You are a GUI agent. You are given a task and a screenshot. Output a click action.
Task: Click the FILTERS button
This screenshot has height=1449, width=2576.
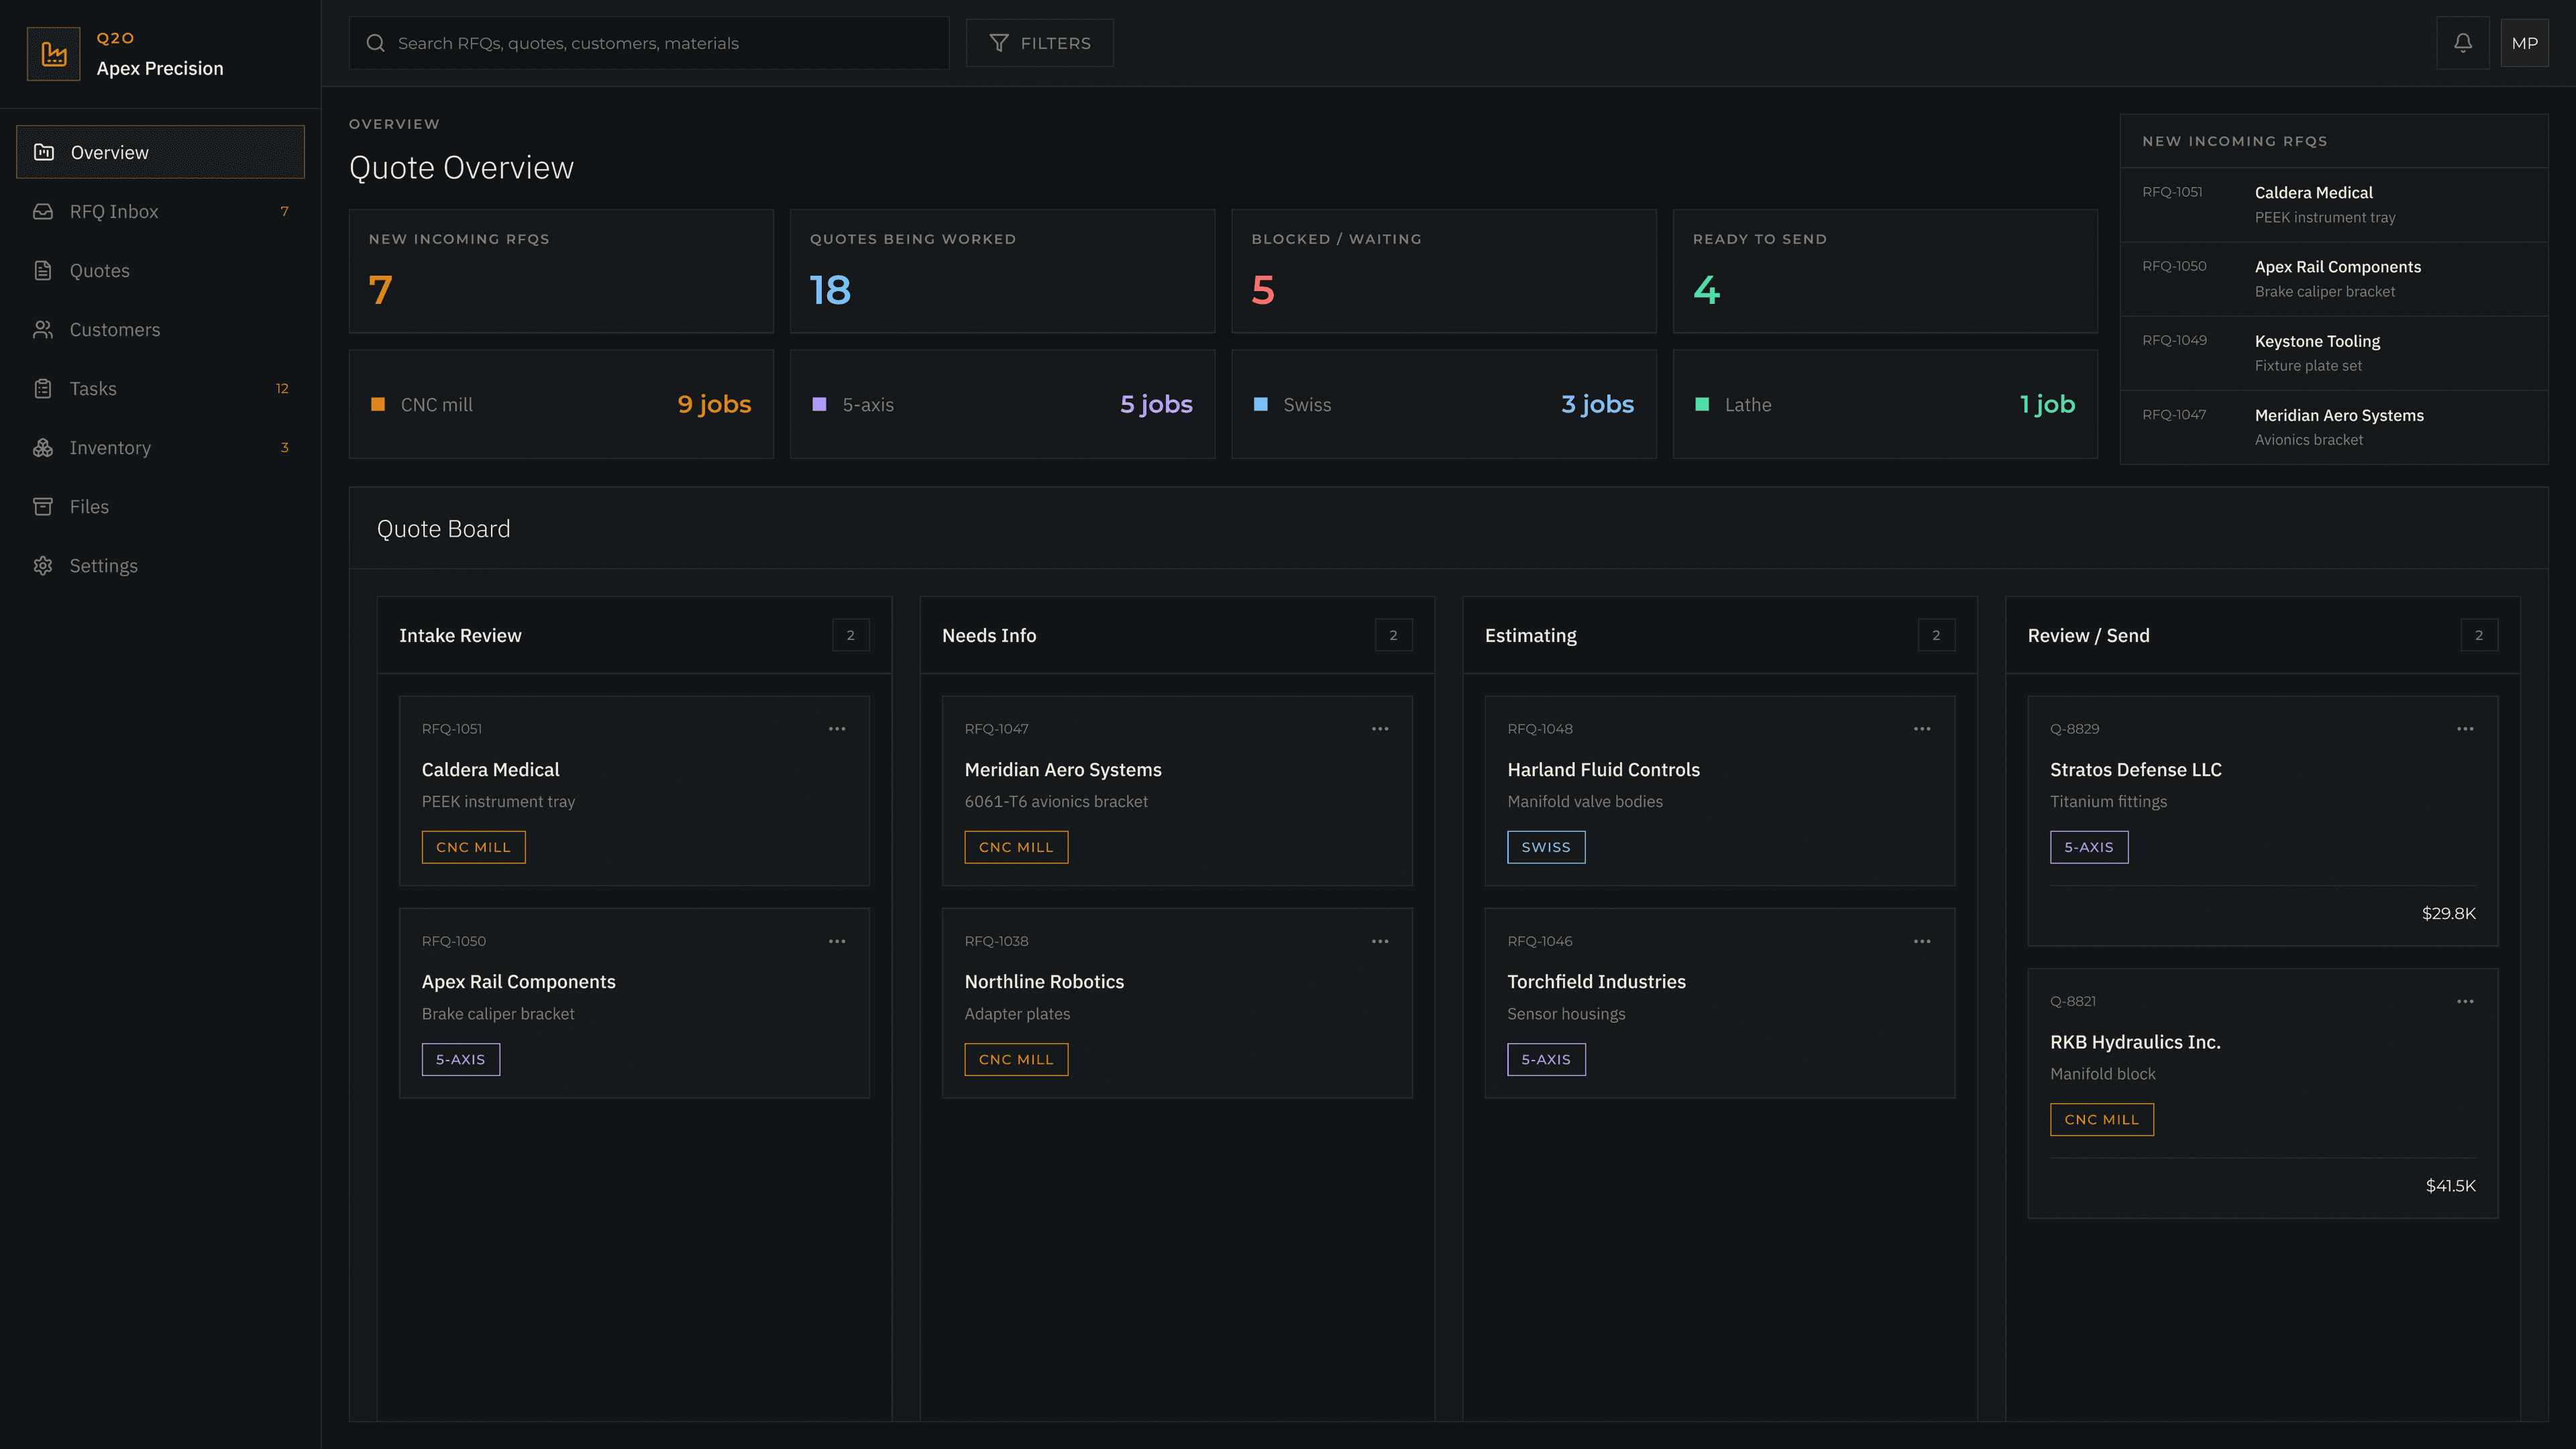coord(1039,43)
